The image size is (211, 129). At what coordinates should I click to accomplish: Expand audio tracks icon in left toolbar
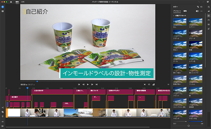click(x=3, y=122)
